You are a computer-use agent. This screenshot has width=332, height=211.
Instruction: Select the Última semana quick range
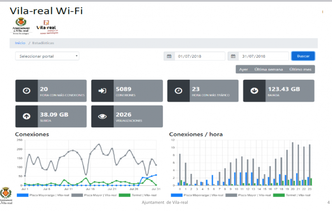pyautogui.click(x=269, y=69)
